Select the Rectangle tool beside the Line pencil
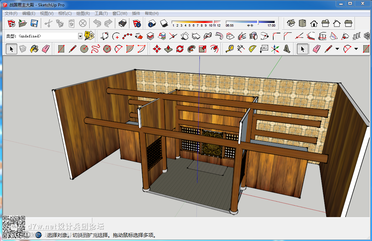The height and width of the screenshot is (241, 372). (x=61, y=49)
